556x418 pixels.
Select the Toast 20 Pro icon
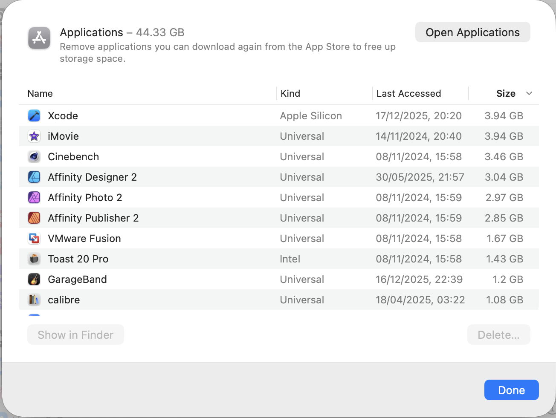coord(34,259)
